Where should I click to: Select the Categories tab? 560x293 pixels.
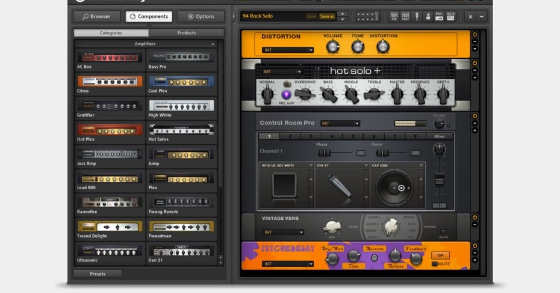pos(111,33)
